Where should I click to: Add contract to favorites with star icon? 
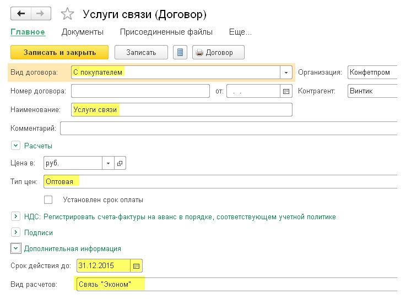point(67,14)
